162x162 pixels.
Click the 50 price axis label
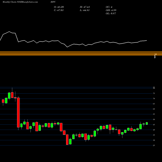click(154, 120)
